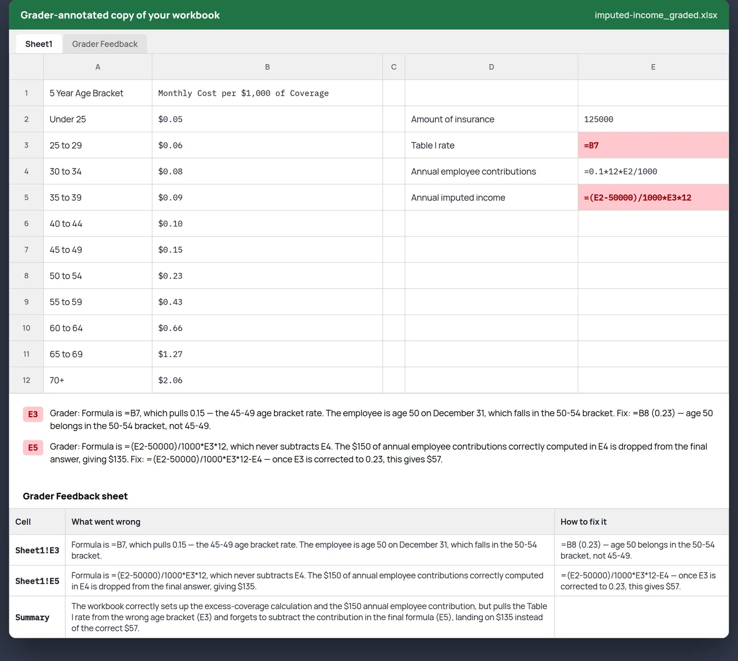738x661 pixels.
Task: Select the '70+' bracket cell
Action: pyautogui.click(x=98, y=380)
